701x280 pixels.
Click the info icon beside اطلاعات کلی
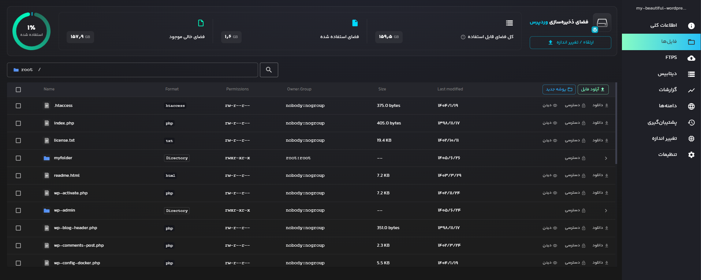(691, 26)
